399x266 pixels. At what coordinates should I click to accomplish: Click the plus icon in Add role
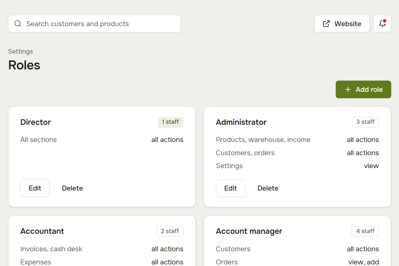pos(348,89)
